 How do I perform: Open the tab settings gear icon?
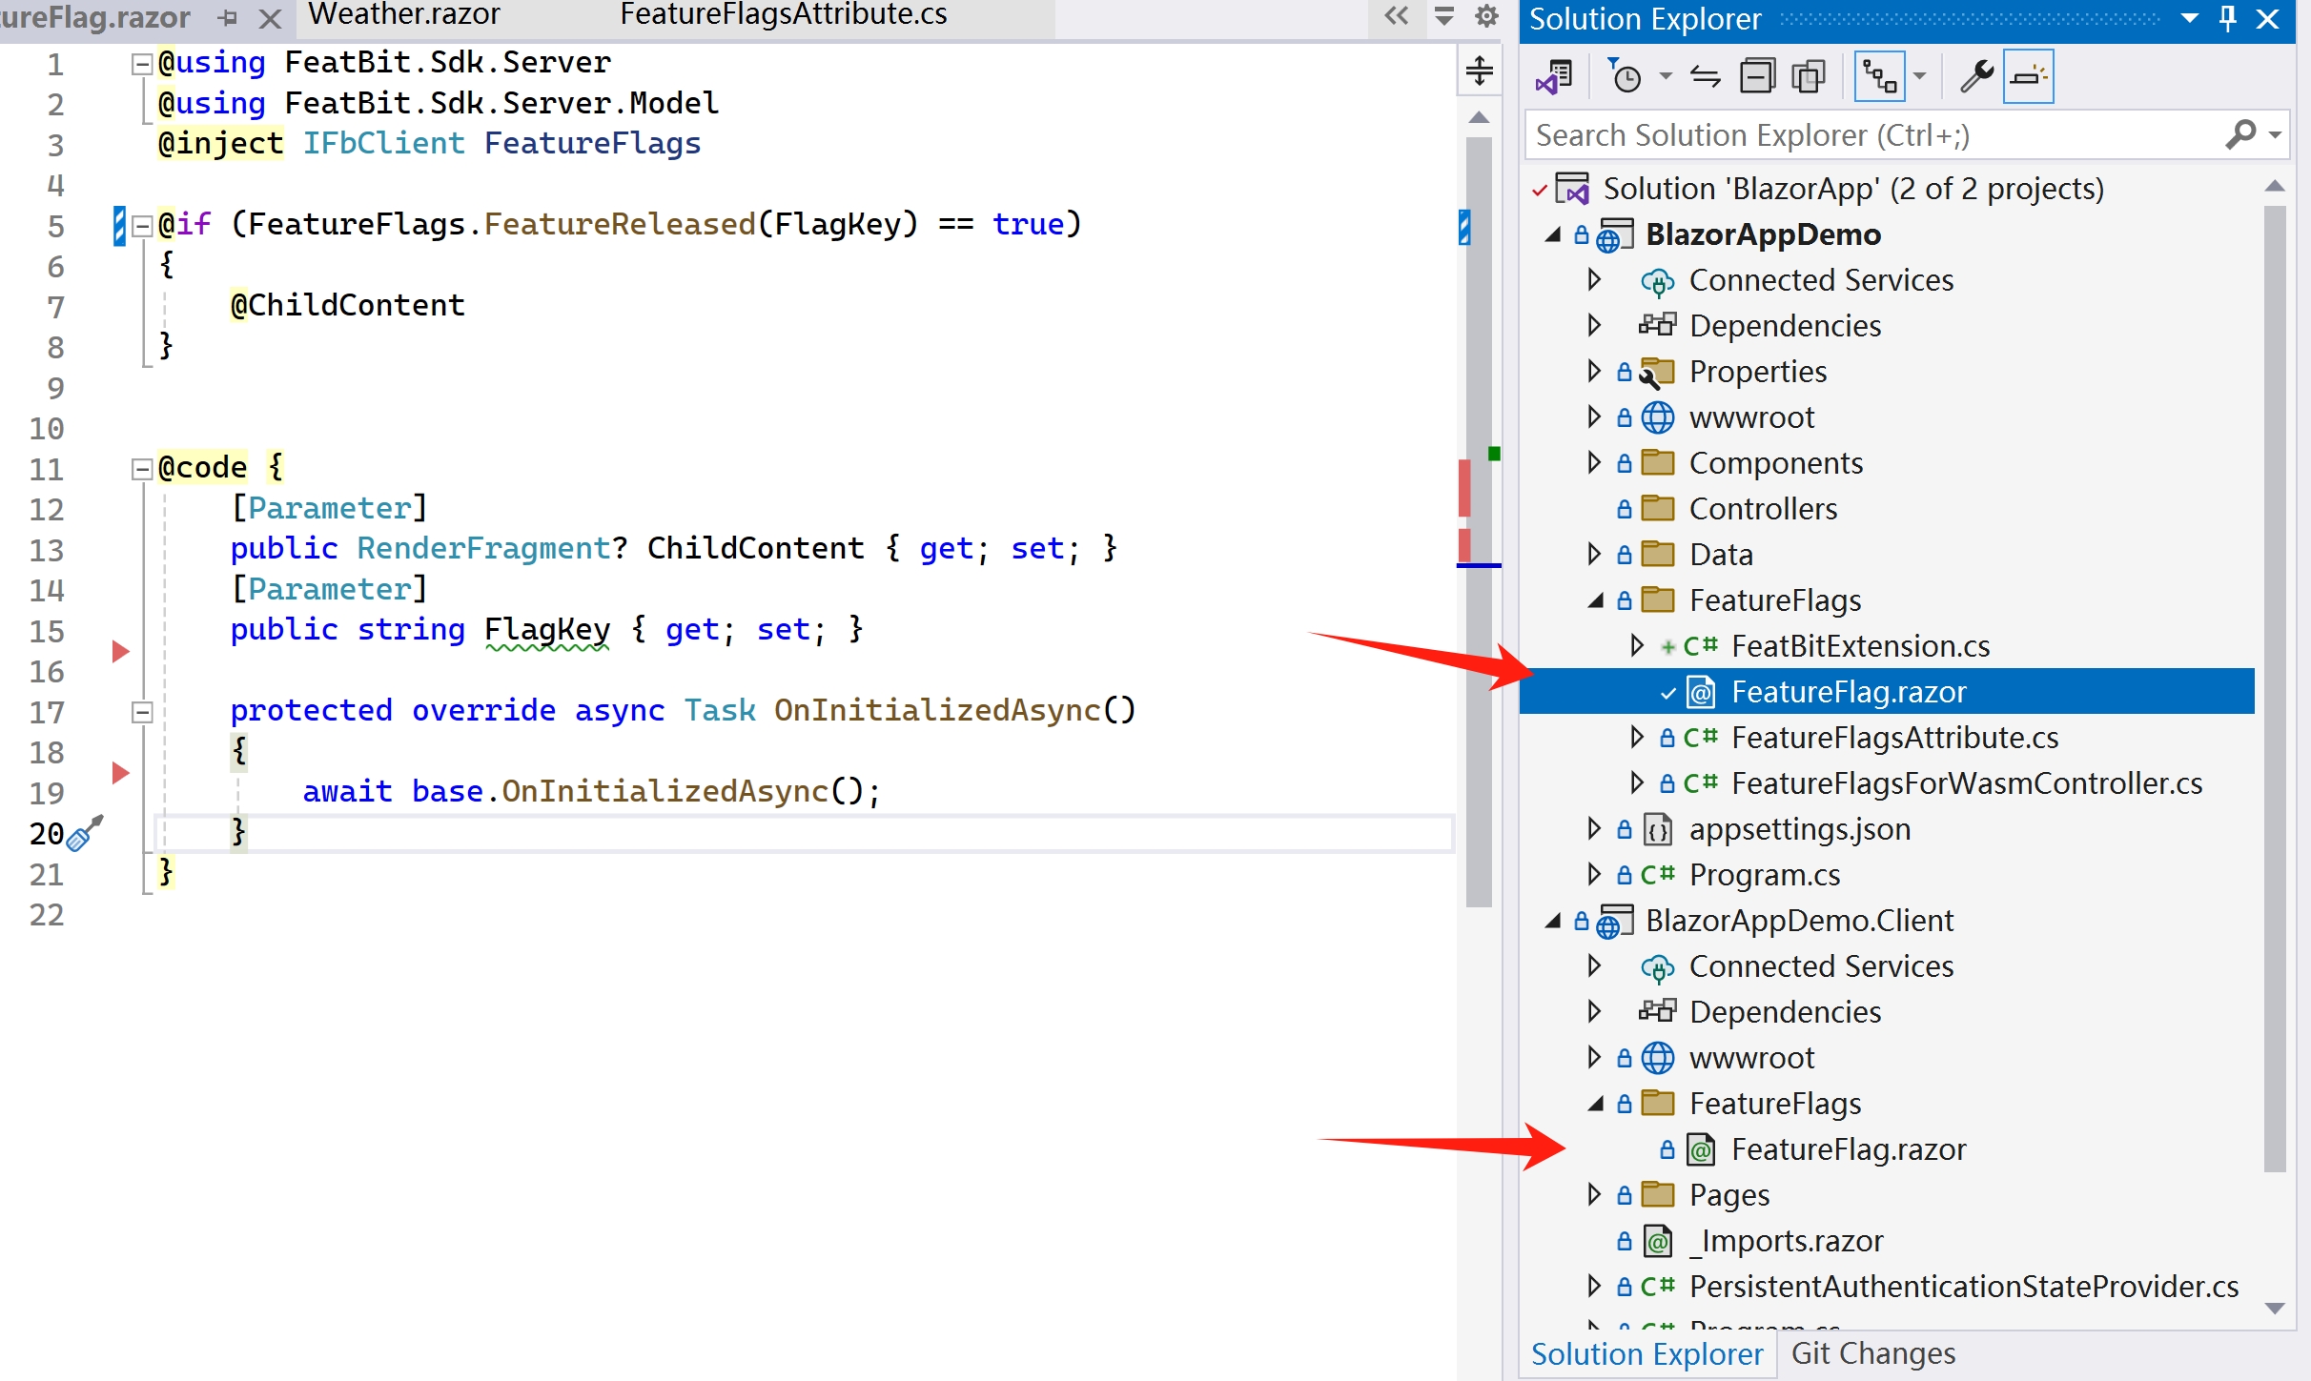[1486, 15]
